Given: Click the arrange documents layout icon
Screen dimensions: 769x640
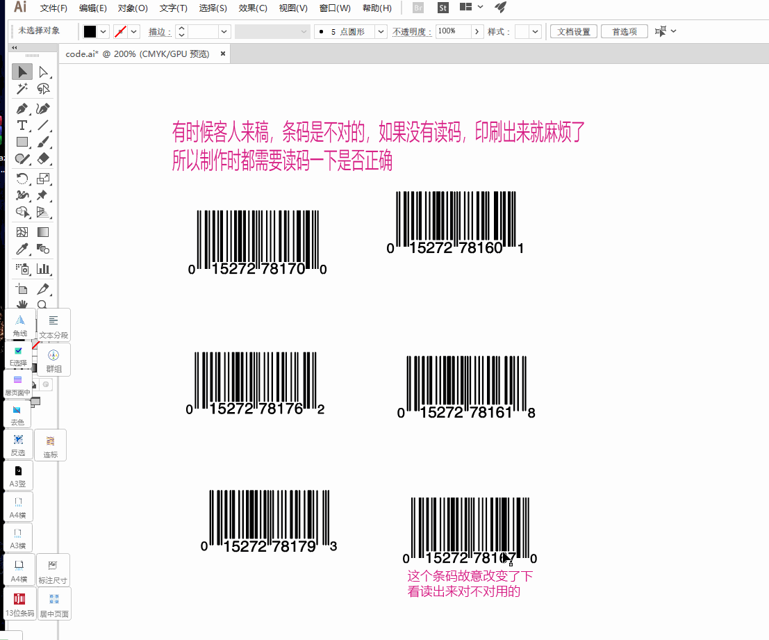Looking at the screenshot, I should coord(465,7).
